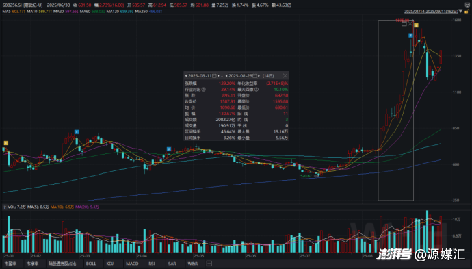
Task: Click the start date field 2025-08-11
Action: tap(200, 76)
